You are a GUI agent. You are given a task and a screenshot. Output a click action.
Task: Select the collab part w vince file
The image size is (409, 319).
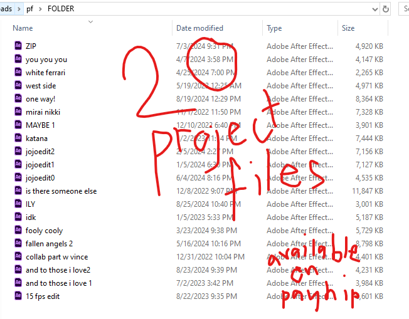tap(56, 257)
